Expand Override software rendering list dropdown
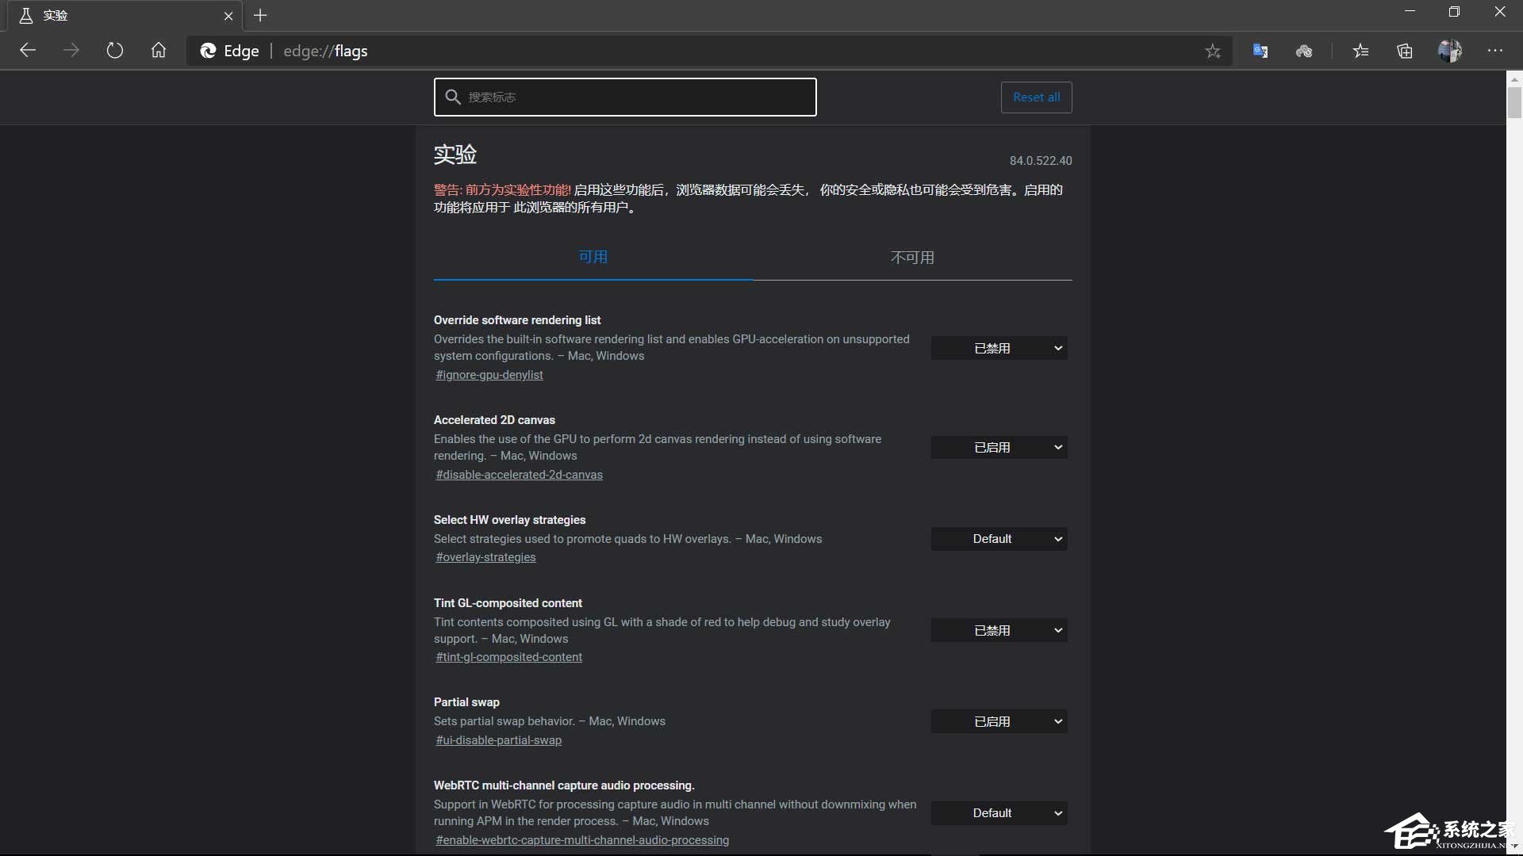This screenshot has width=1523, height=856. tap(999, 347)
